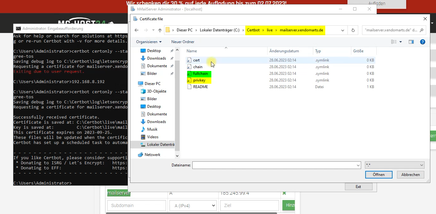
Task: Open address bar history dropdown
Action: pyautogui.click(x=343, y=30)
